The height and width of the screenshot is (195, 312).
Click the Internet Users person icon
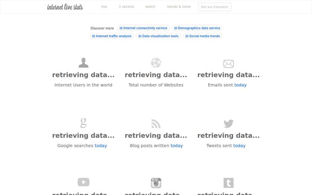83,63
